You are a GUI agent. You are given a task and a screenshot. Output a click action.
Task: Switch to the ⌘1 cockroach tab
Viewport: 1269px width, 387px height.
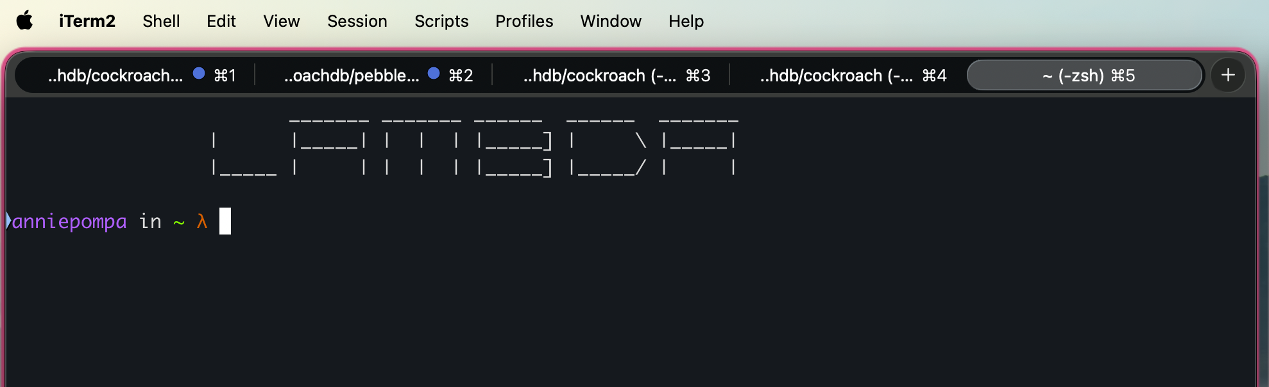[x=115, y=76]
